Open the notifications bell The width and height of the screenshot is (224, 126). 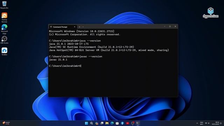[221, 123]
